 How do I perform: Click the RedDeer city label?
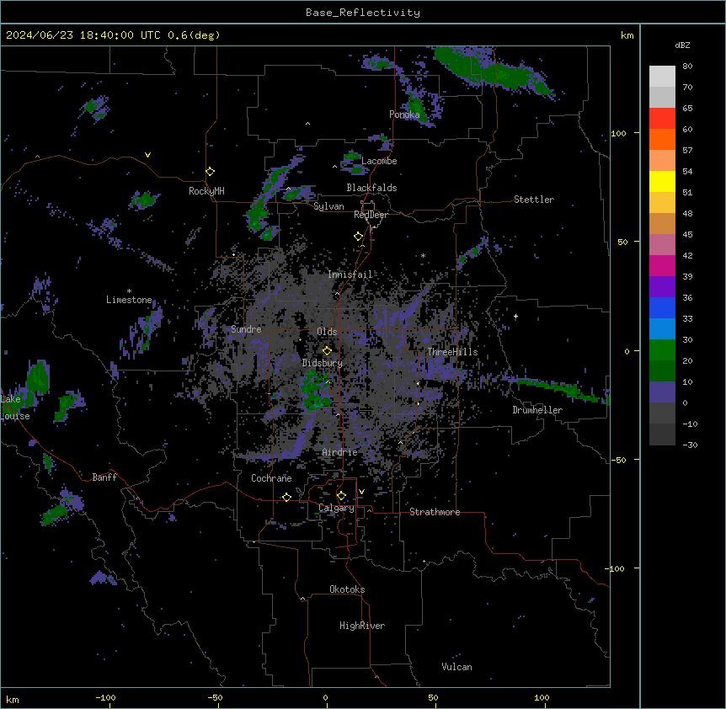[x=371, y=215]
